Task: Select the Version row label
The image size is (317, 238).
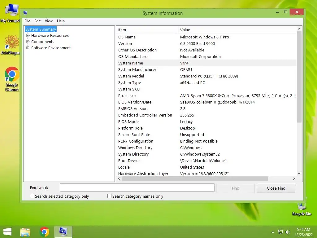Action: [x=125, y=43]
